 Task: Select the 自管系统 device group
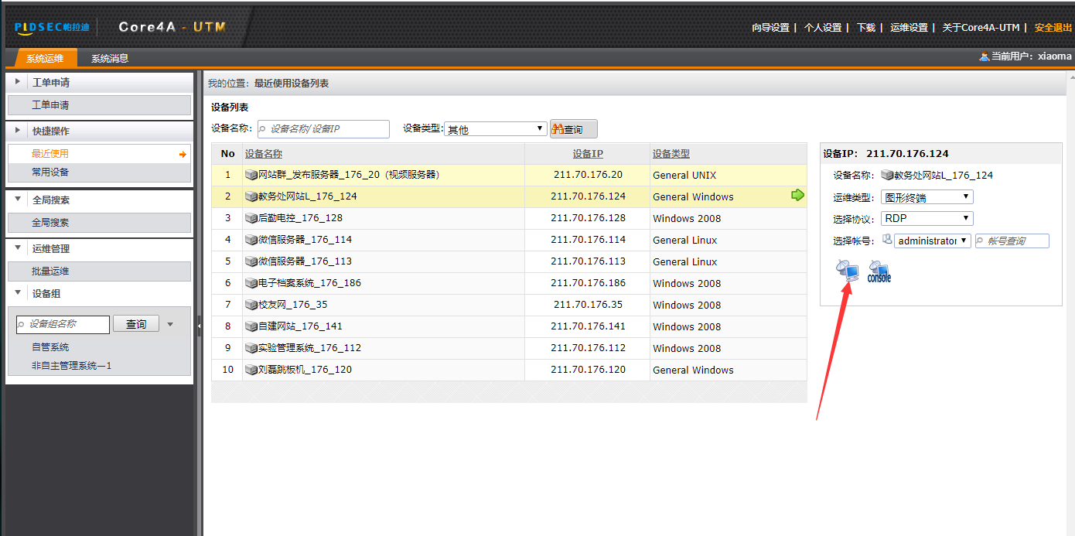click(x=50, y=347)
